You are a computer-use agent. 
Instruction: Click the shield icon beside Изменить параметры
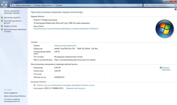point(161,68)
